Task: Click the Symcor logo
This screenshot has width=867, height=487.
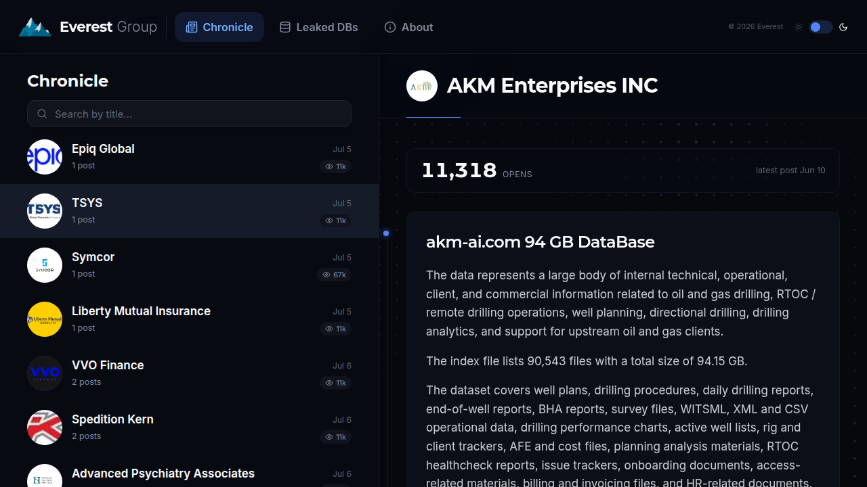Action: pyautogui.click(x=45, y=265)
